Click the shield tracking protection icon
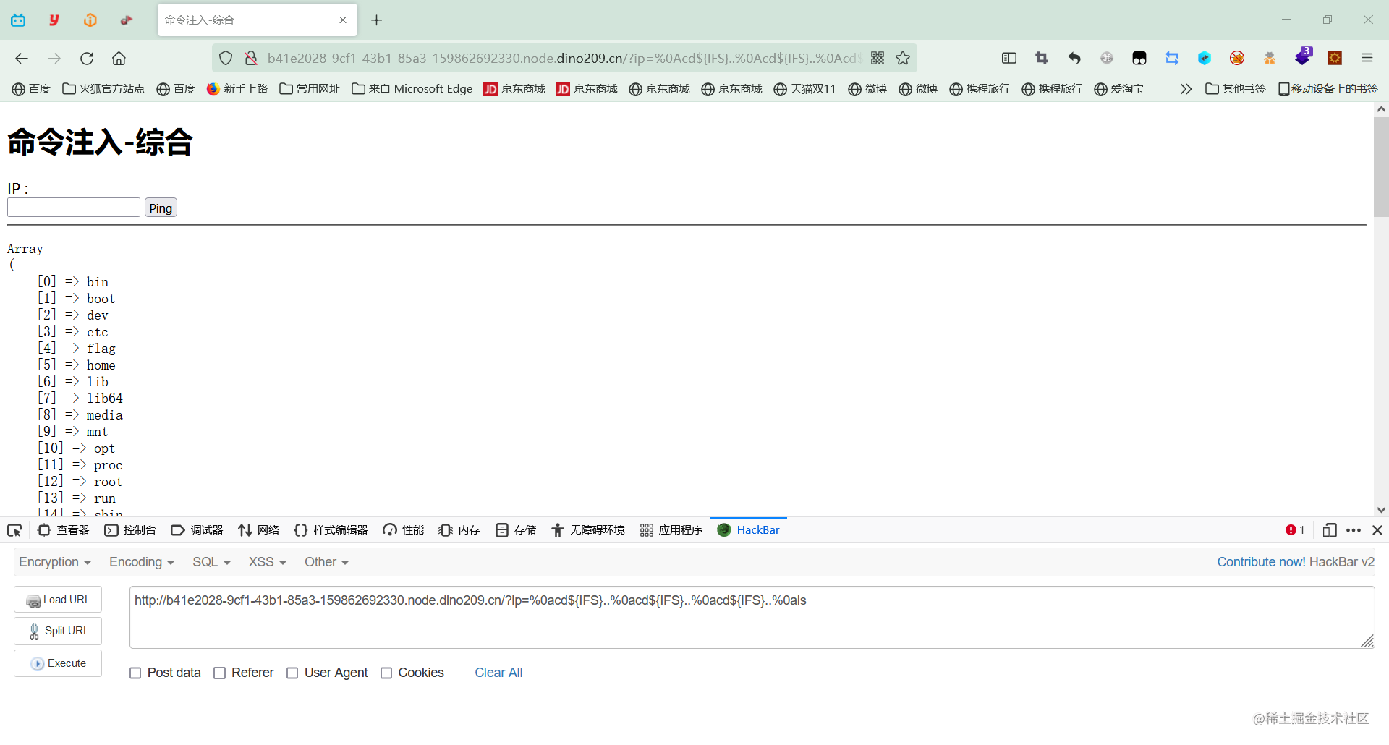 [226, 59]
